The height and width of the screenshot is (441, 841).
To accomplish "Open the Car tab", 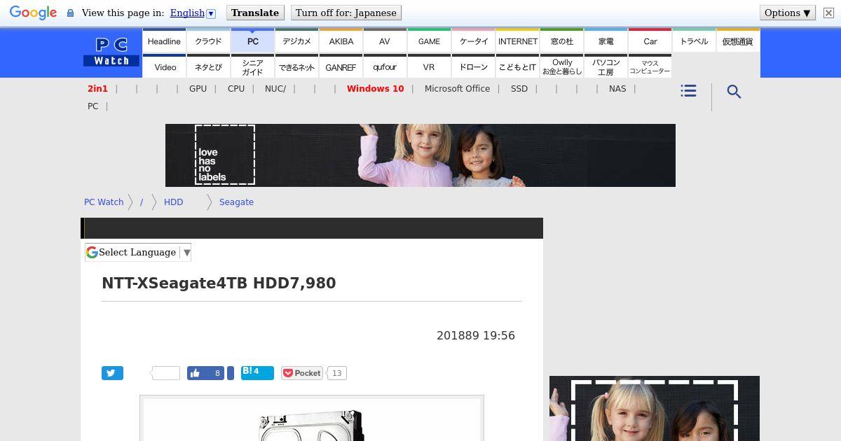I will pos(650,41).
